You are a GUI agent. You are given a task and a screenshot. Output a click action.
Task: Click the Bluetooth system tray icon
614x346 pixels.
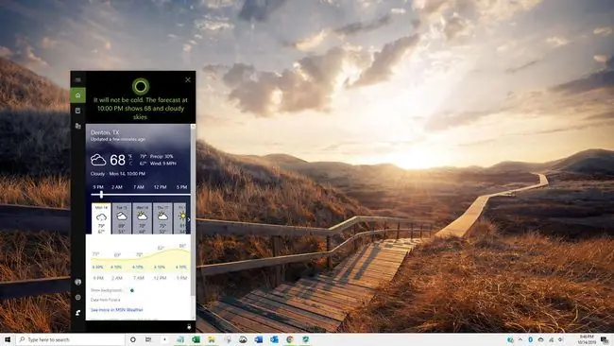point(531,339)
